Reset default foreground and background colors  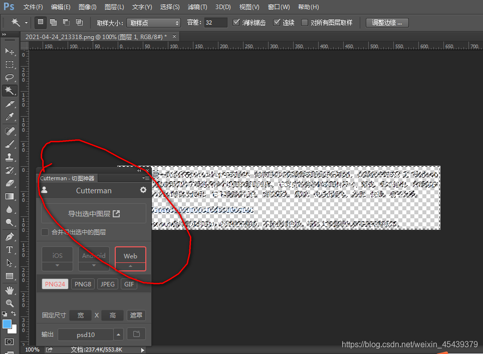5,313
